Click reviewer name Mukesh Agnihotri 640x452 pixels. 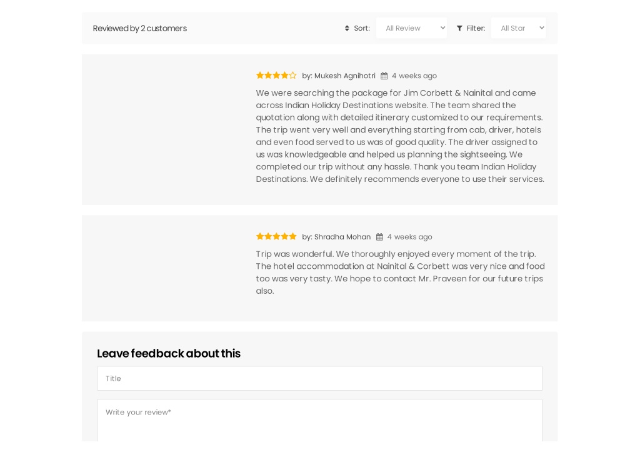[x=345, y=76]
